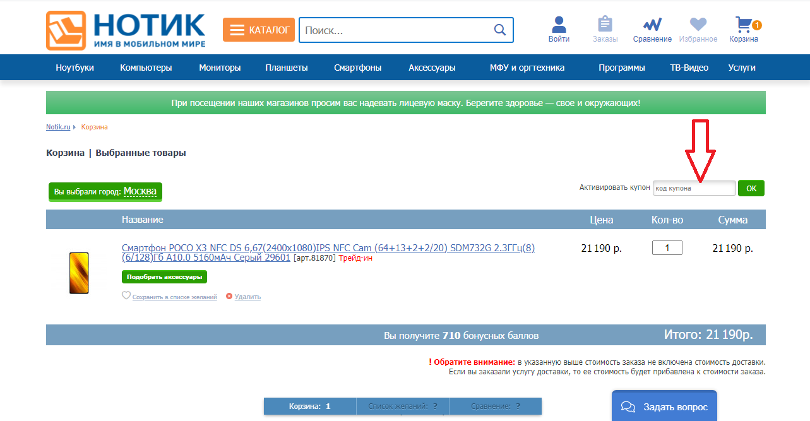The height and width of the screenshot is (421, 810).
Task: Open Сравнение chart icon
Action: pos(652,25)
